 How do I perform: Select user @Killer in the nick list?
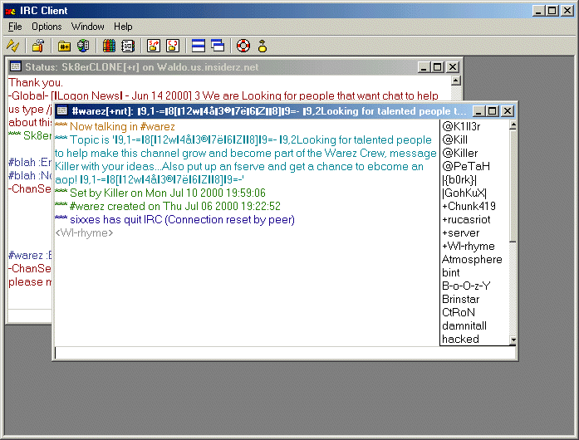pos(460,153)
